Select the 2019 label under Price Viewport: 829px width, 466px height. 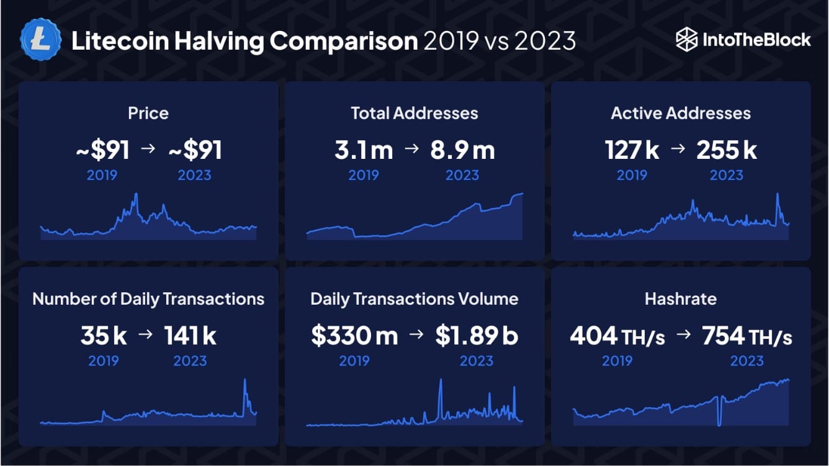101,174
